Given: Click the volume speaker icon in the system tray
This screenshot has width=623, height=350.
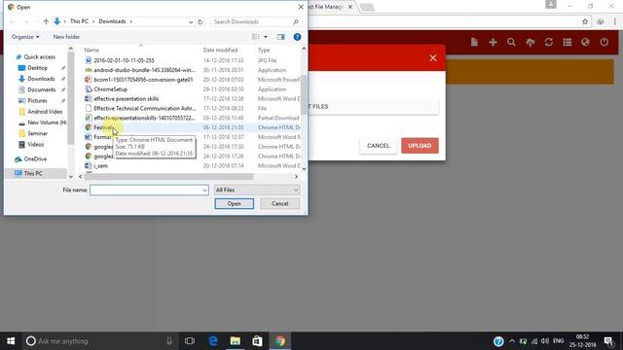Looking at the screenshot, I should 545,341.
